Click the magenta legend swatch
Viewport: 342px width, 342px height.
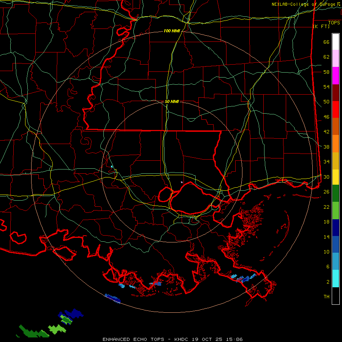[x=336, y=76]
